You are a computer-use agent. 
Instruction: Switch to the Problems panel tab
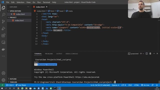49,54
